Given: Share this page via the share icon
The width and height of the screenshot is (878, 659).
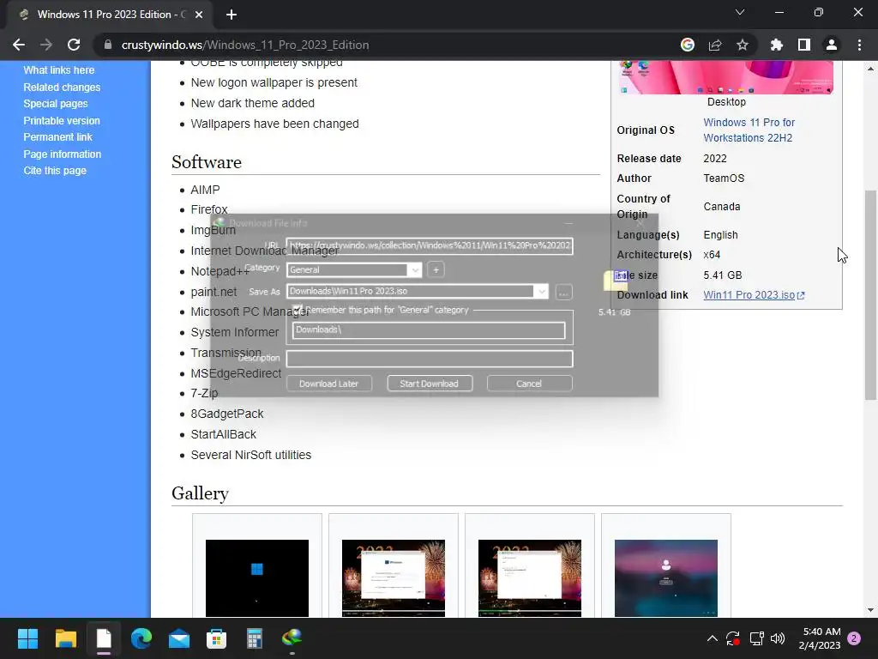Looking at the screenshot, I should point(715,45).
